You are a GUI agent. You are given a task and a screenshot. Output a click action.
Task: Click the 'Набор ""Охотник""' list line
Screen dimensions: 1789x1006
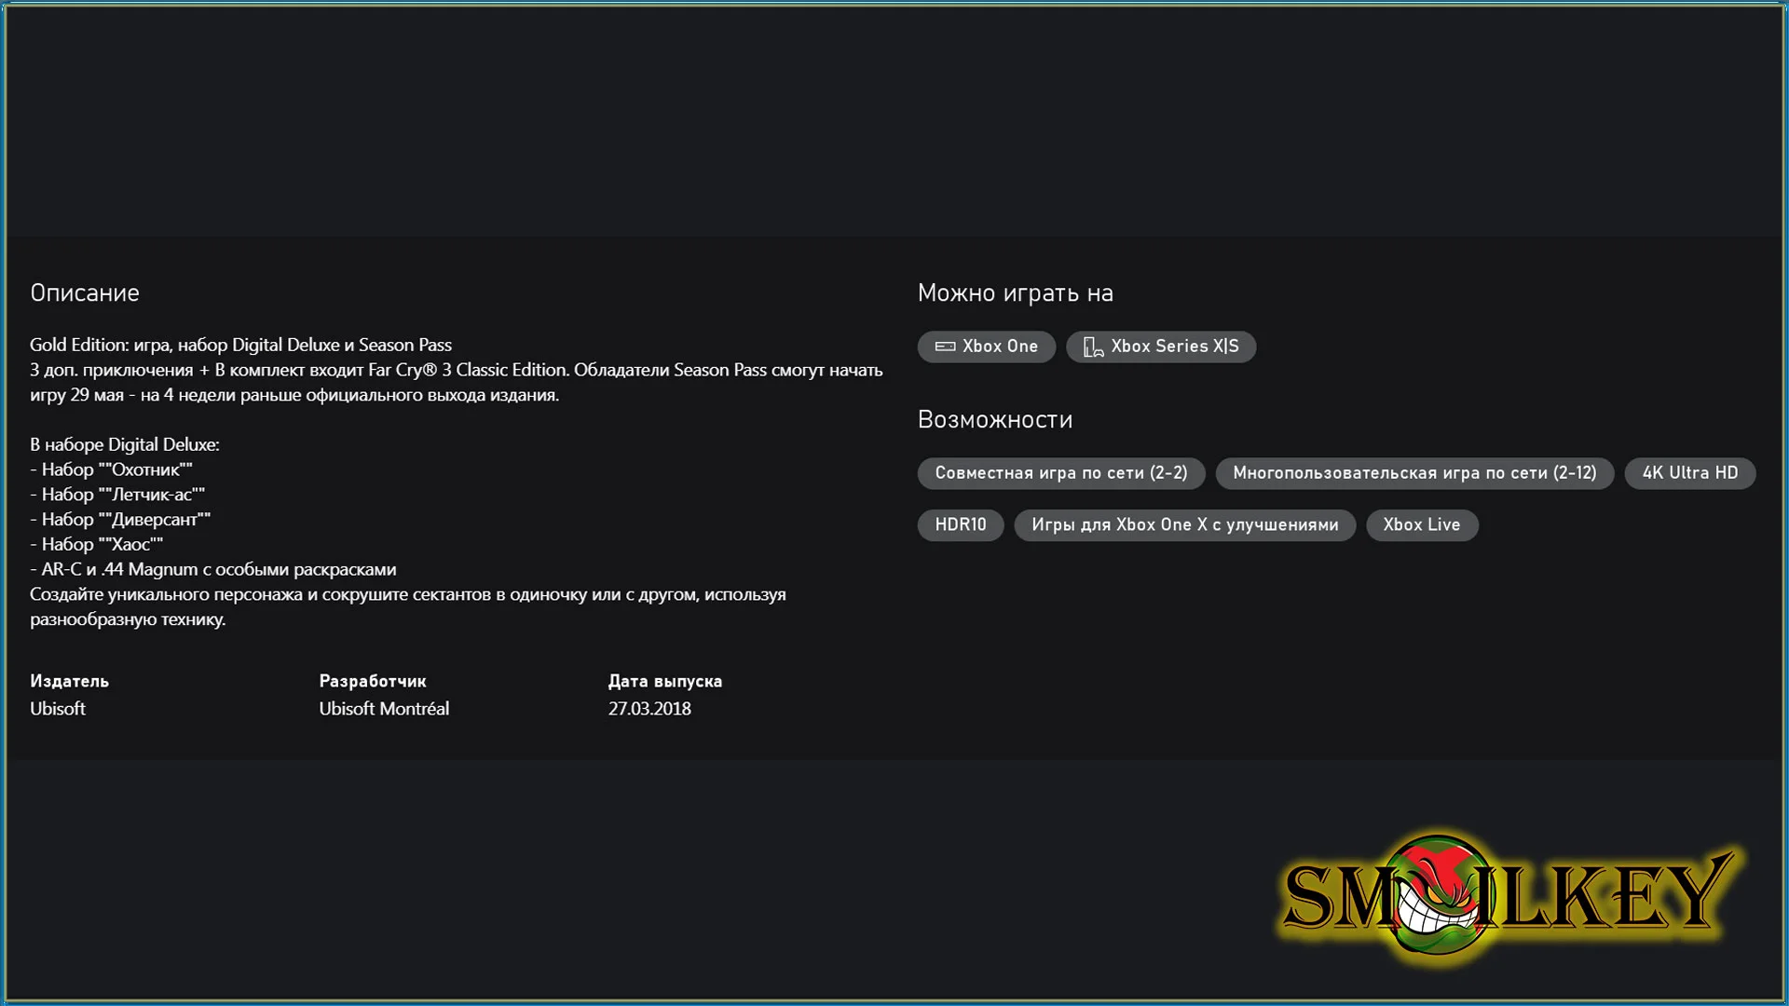tap(111, 470)
